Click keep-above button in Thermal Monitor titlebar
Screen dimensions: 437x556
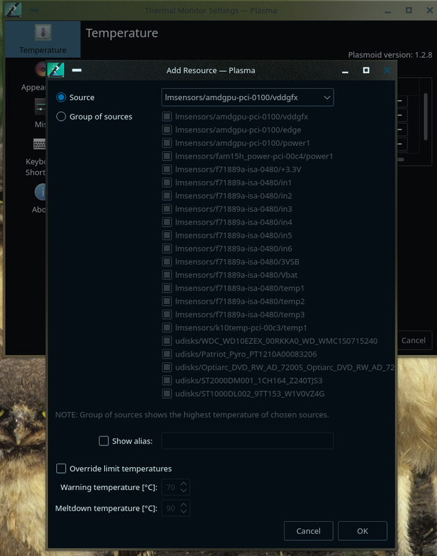pos(34,10)
